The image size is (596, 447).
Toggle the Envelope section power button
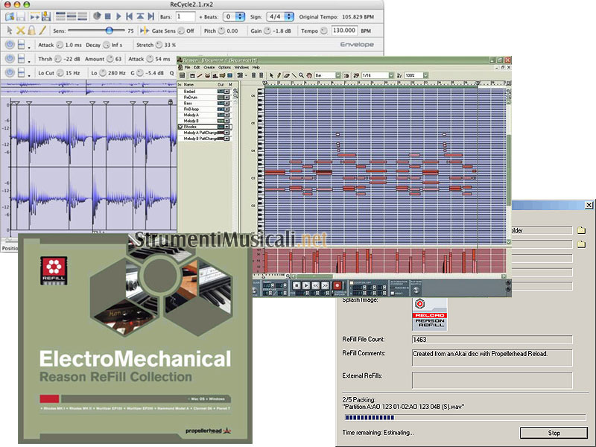pyautogui.click(x=9, y=45)
